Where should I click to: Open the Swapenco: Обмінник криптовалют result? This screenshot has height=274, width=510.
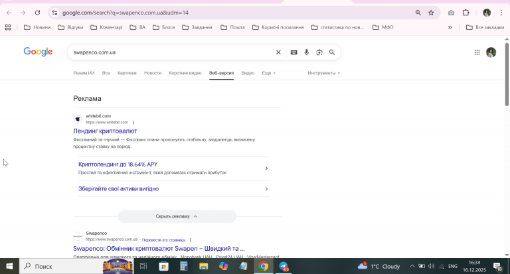159,249
